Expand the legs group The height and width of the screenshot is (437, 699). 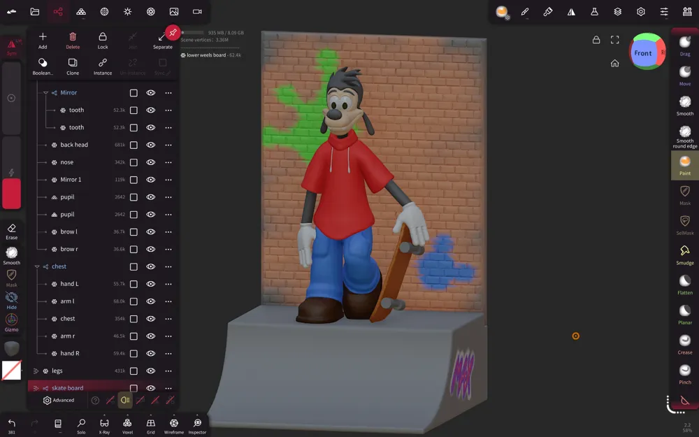(36, 371)
